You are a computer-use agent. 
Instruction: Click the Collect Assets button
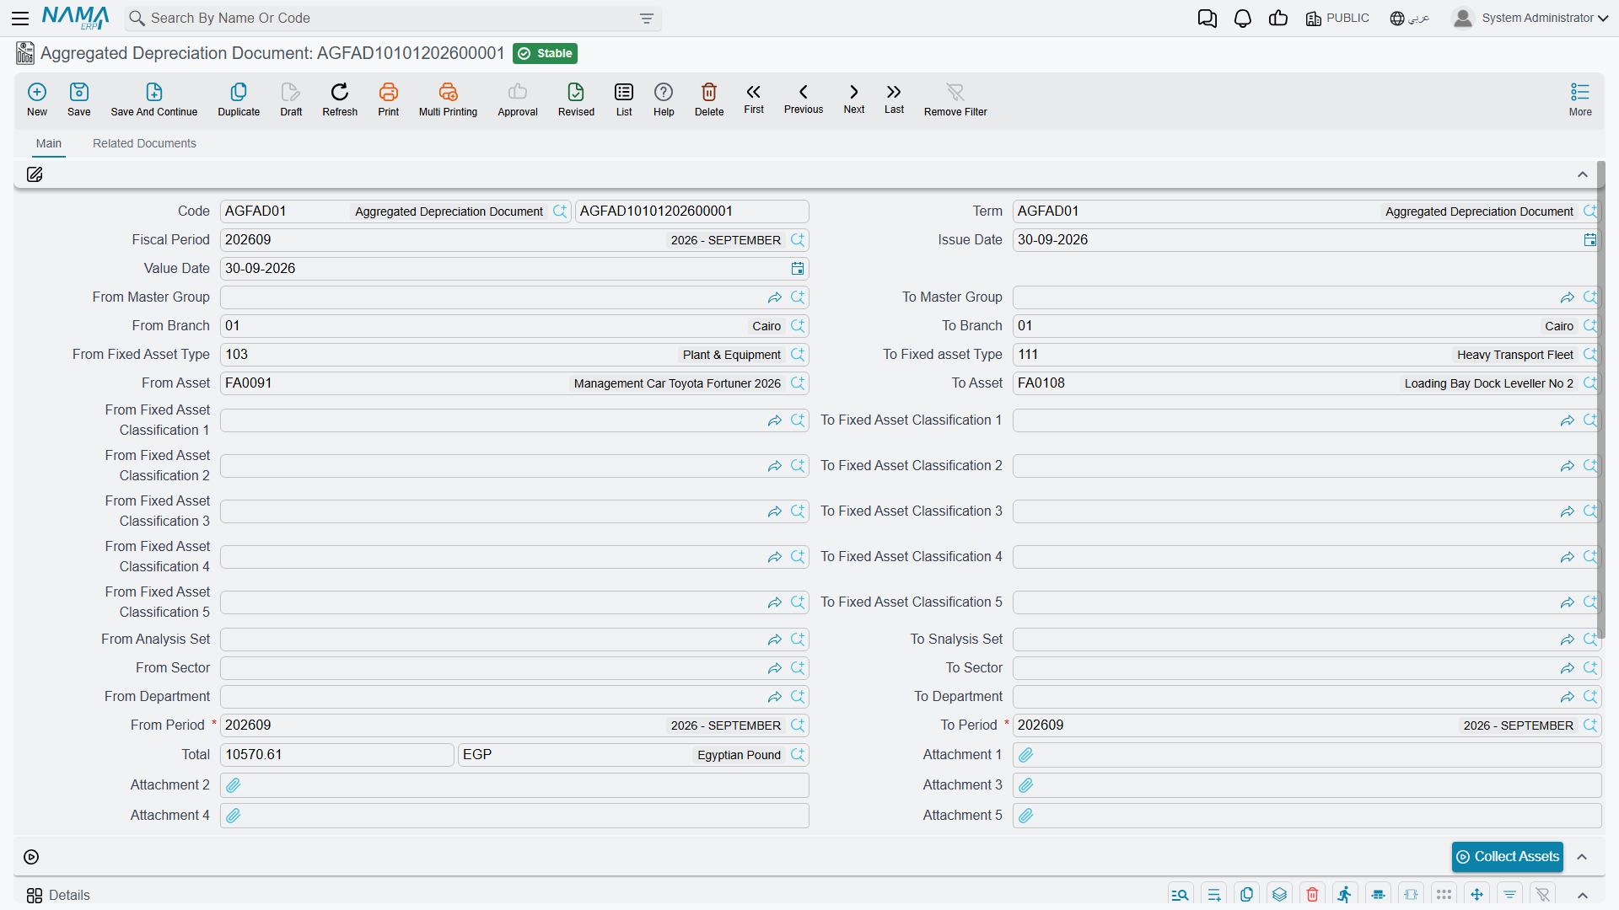pyautogui.click(x=1508, y=857)
